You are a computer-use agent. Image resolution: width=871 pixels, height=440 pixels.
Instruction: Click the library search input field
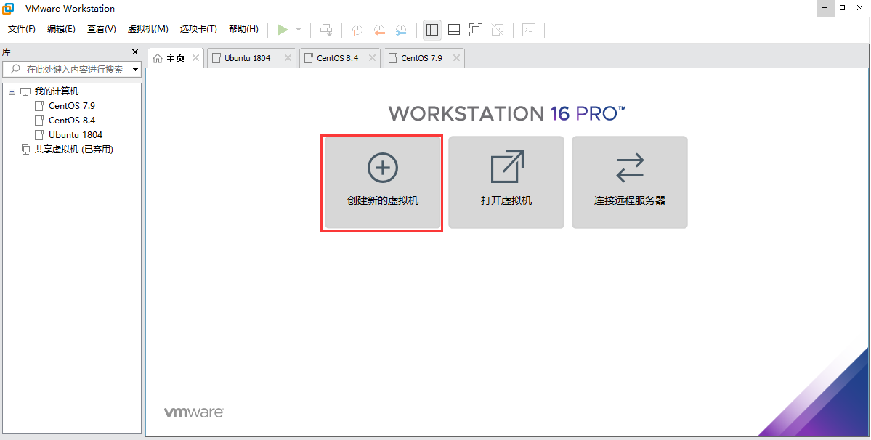tap(72, 70)
